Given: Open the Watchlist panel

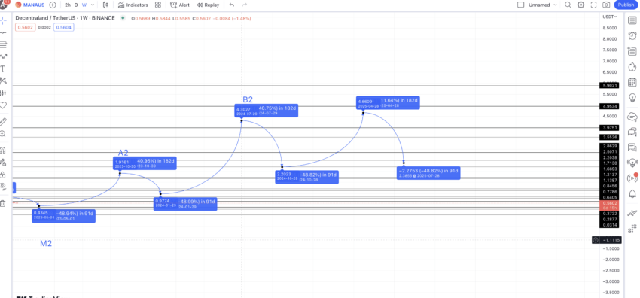Looking at the screenshot, I should click(x=632, y=20).
